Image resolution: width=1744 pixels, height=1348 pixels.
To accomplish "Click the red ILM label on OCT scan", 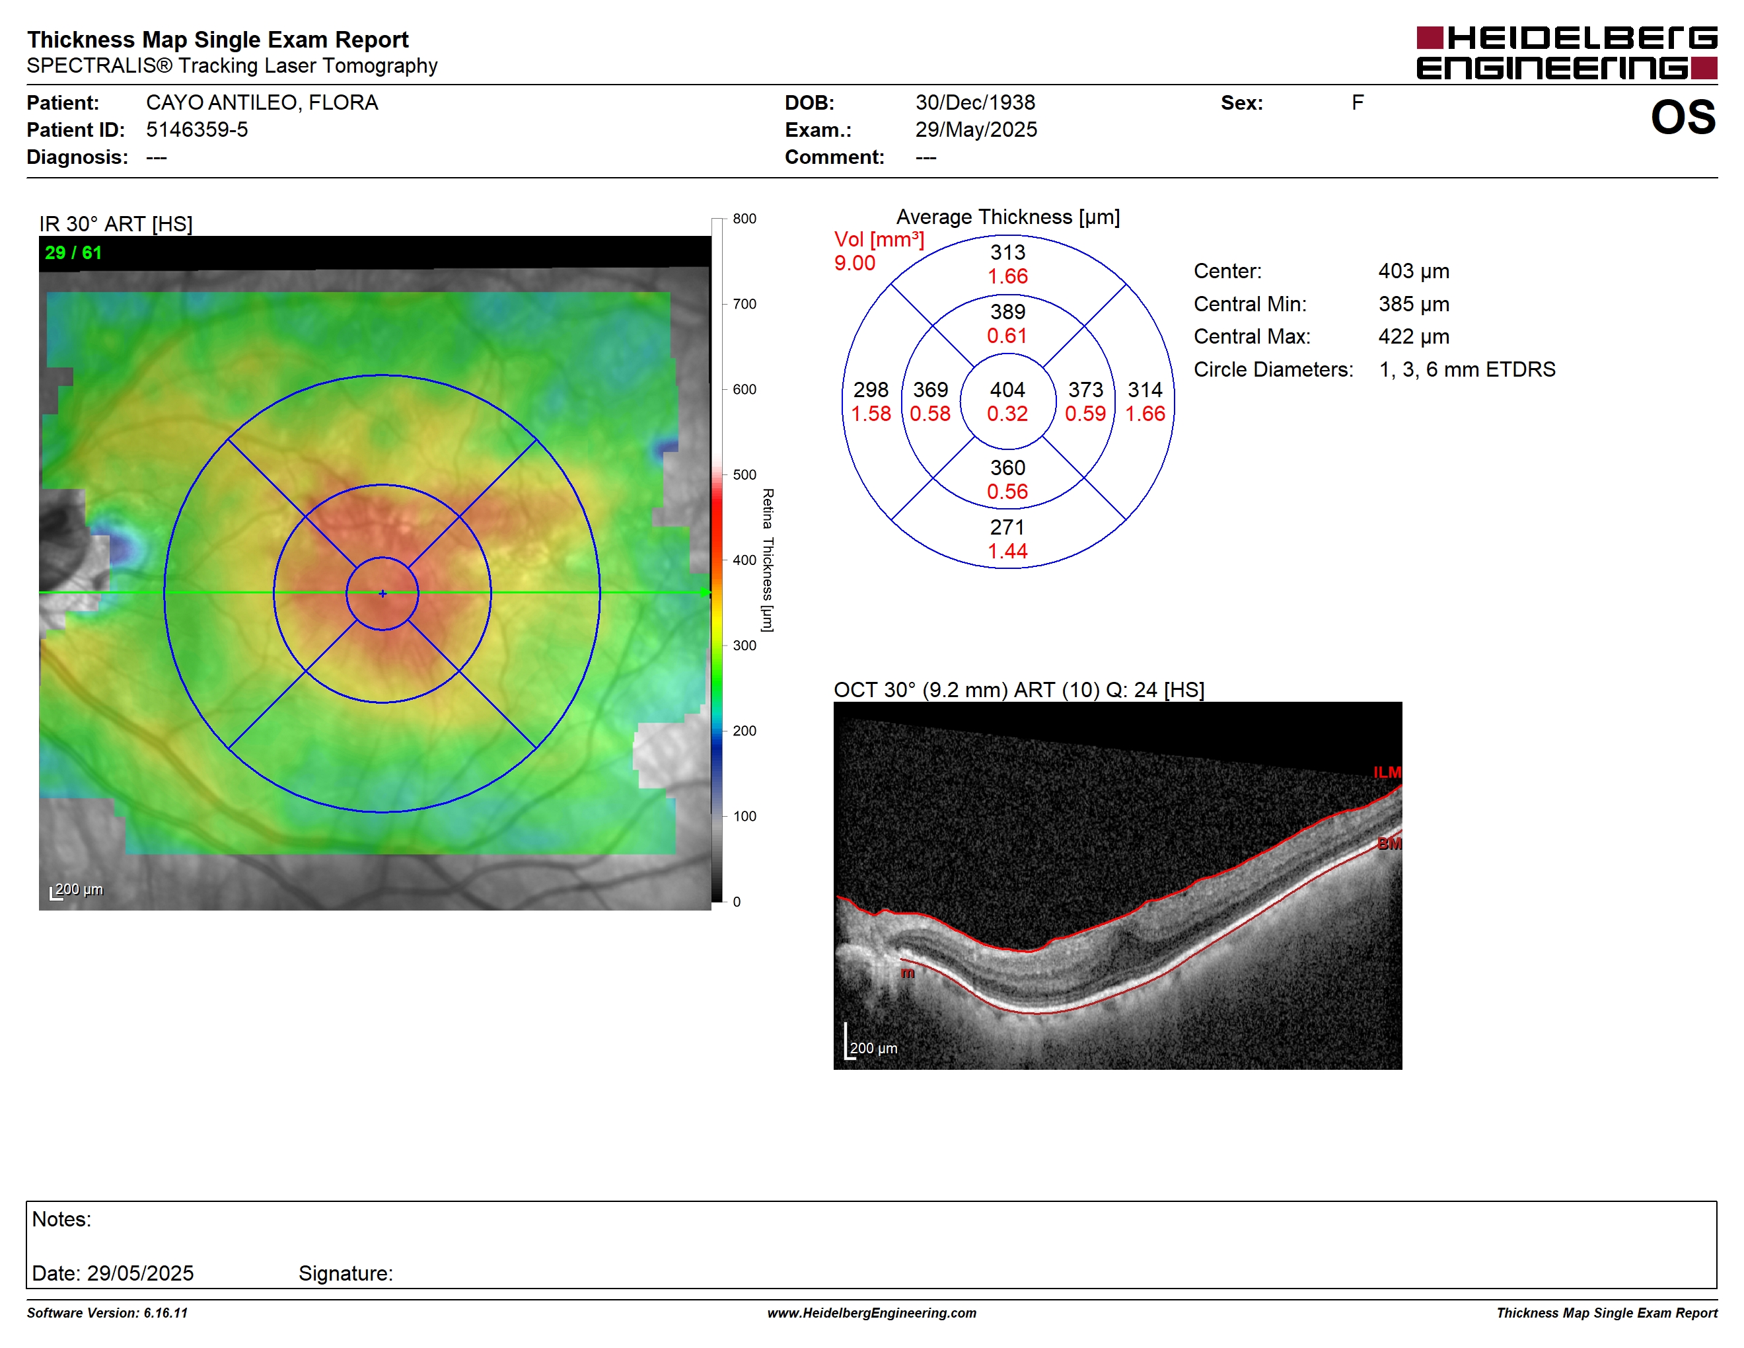I will (1387, 772).
